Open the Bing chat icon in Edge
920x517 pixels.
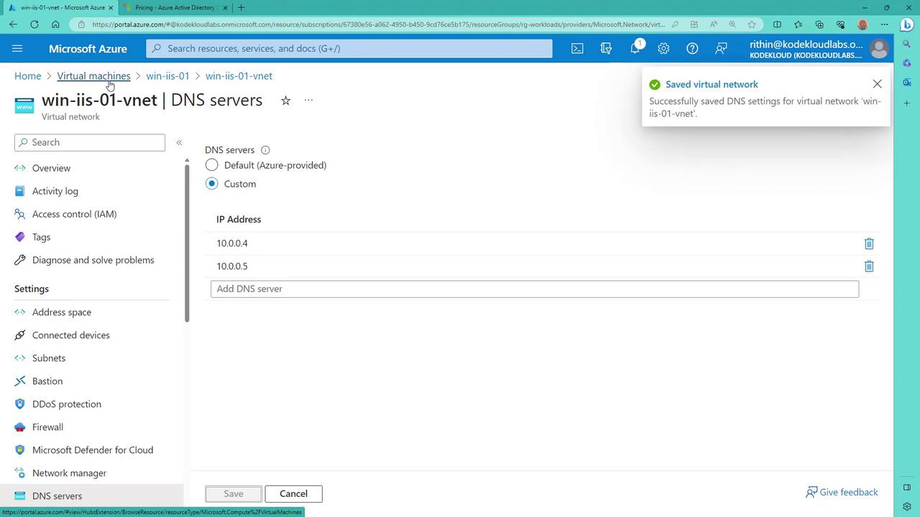tap(907, 24)
